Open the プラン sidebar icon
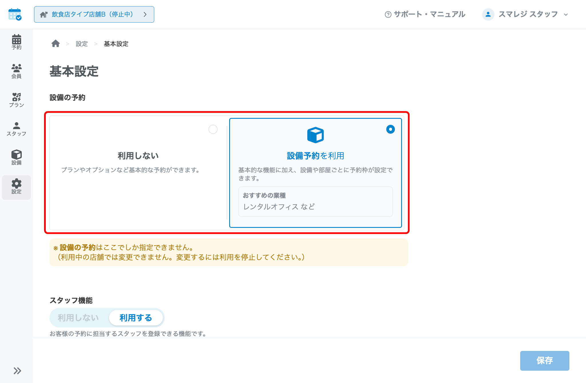The image size is (586, 383). click(16, 100)
